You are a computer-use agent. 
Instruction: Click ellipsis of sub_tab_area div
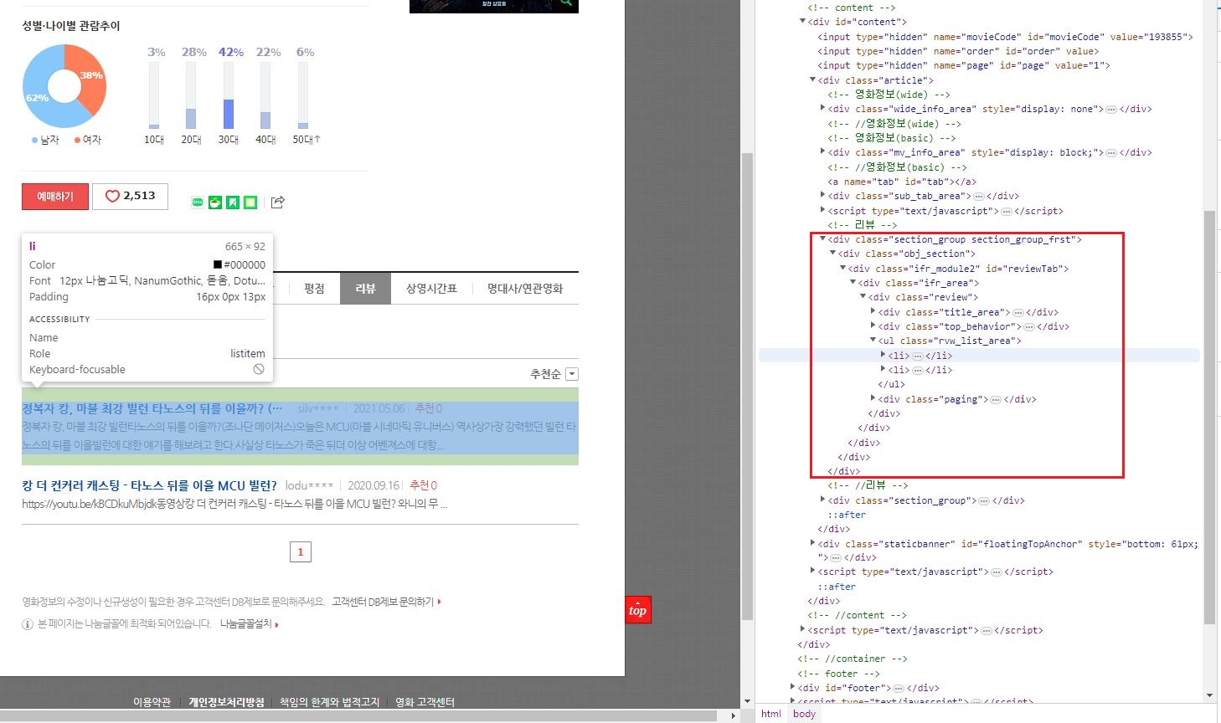pyautogui.click(x=978, y=197)
